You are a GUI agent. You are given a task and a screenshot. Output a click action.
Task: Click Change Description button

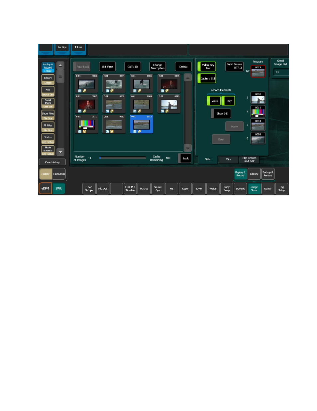click(158, 67)
